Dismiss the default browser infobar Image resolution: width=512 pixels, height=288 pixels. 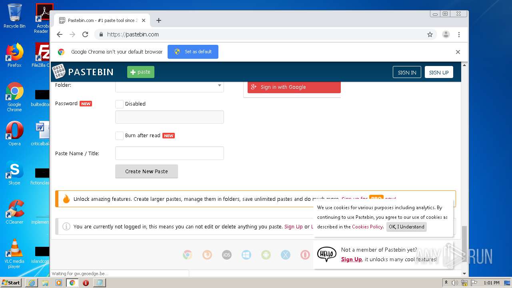pos(458,52)
